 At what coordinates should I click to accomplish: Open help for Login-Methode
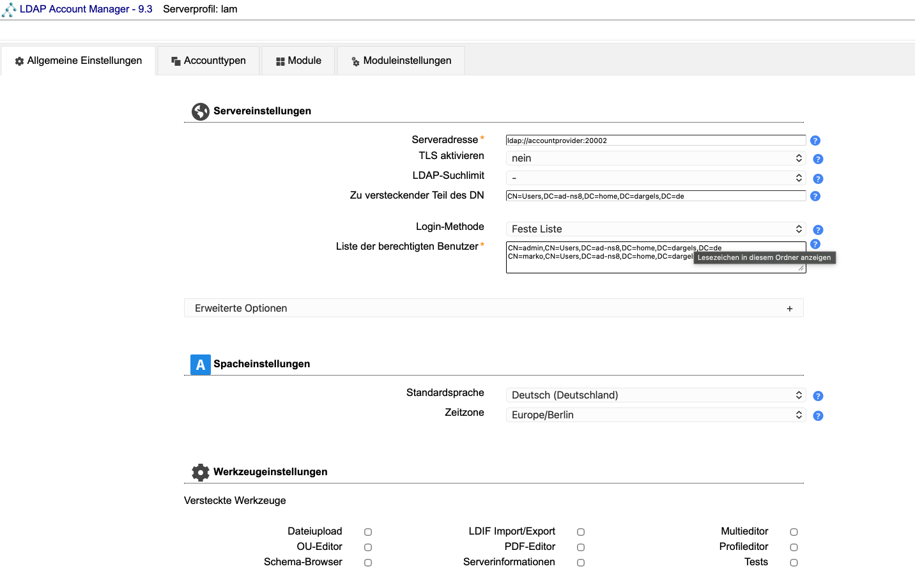[x=817, y=230]
